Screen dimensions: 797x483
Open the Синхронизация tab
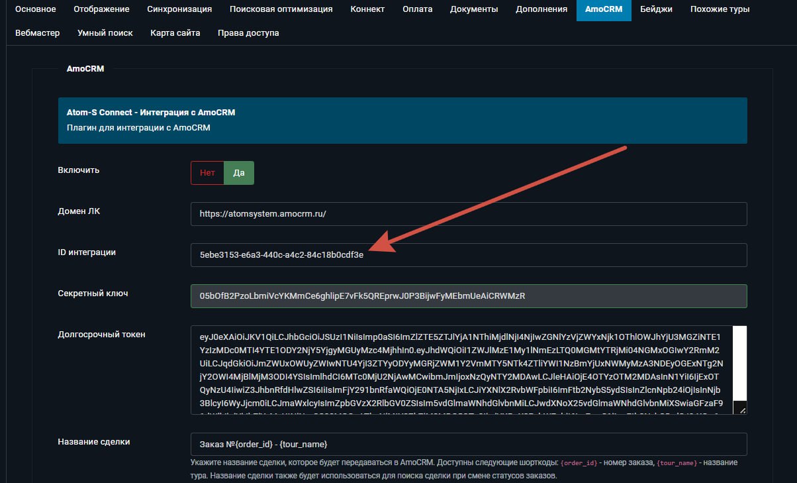[x=179, y=9]
